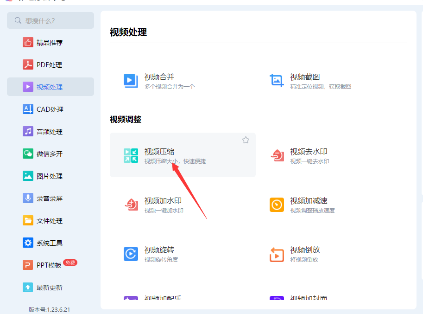Toggle the favorite star on 视频压缩 card
Image resolution: width=423 pixels, height=314 pixels.
click(x=246, y=140)
